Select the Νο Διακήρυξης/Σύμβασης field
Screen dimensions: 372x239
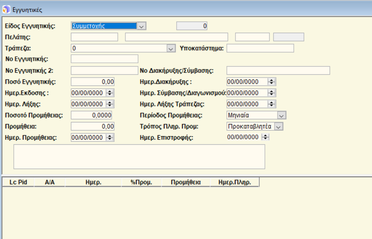pos(278,70)
